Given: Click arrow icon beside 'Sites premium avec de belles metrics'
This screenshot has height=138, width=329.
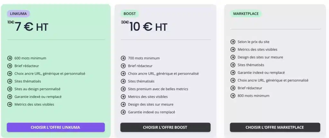Looking at the screenshot, I should click(x=123, y=89).
